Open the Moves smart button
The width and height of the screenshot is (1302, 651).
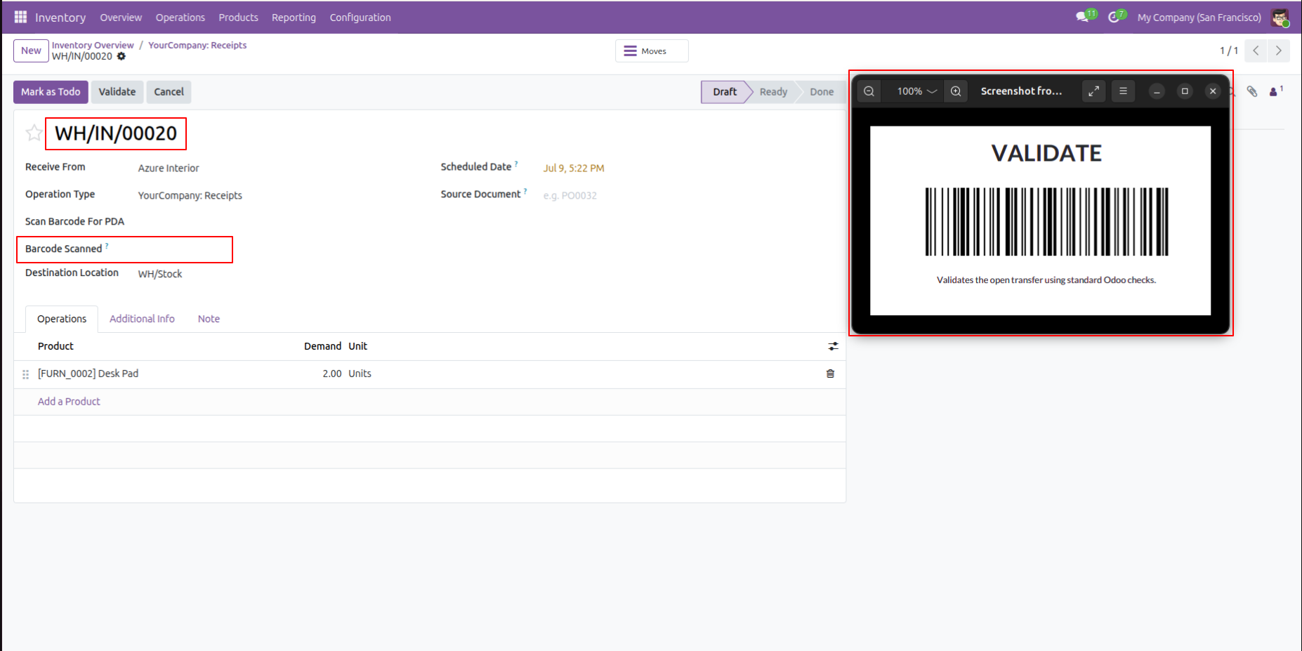pos(652,51)
